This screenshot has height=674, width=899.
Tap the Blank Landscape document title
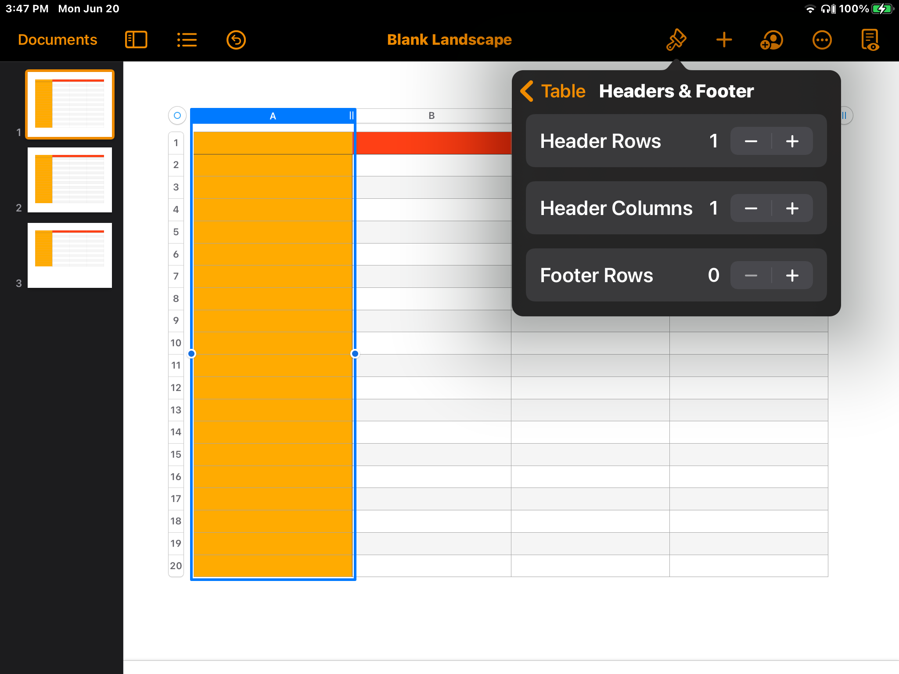coord(449,40)
